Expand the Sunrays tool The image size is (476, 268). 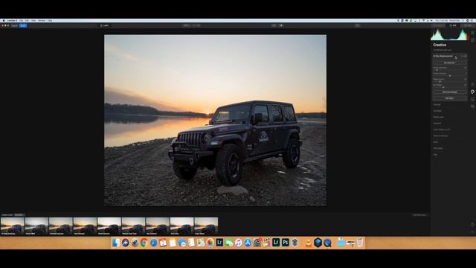pyautogui.click(x=437, y=104)
